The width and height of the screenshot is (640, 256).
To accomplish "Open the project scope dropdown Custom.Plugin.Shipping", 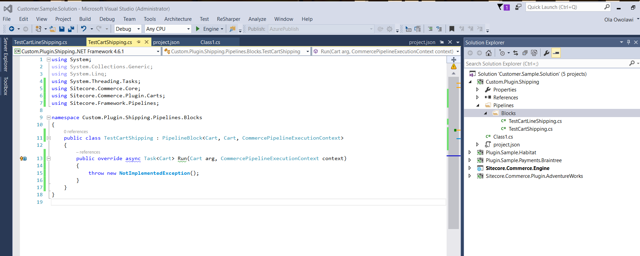I will (87, 51).
